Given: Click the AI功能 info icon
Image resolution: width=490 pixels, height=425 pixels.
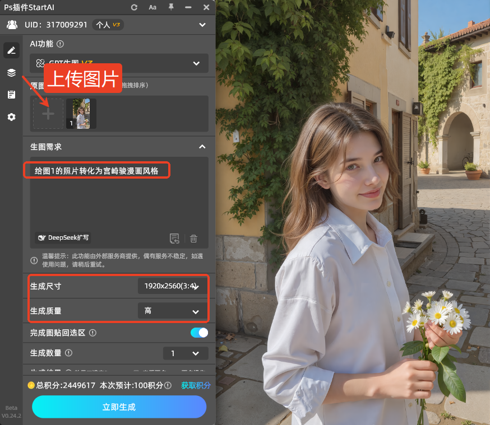Looking at the screenshot, I should click(61, 44).
